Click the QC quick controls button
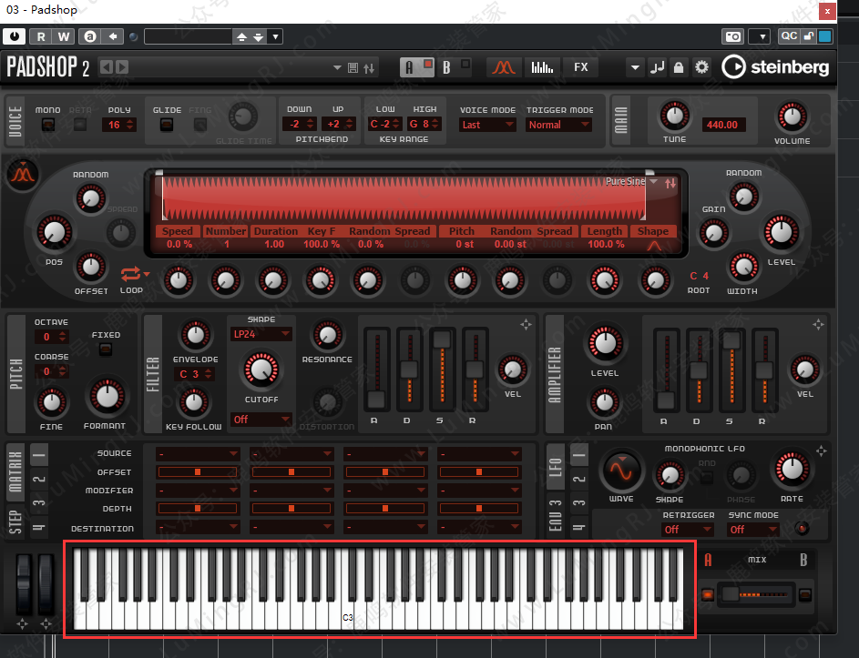 789,36
